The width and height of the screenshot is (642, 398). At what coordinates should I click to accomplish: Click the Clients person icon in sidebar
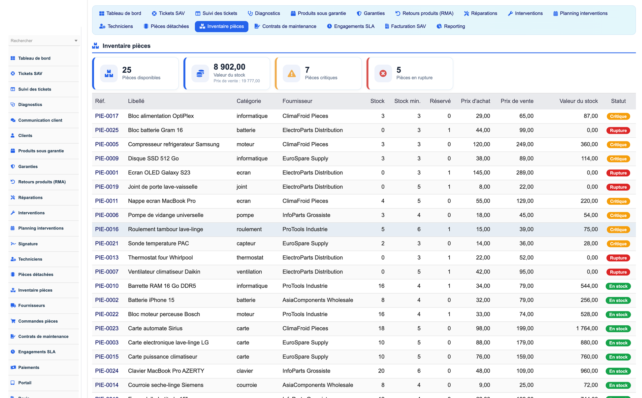point(13,135)
